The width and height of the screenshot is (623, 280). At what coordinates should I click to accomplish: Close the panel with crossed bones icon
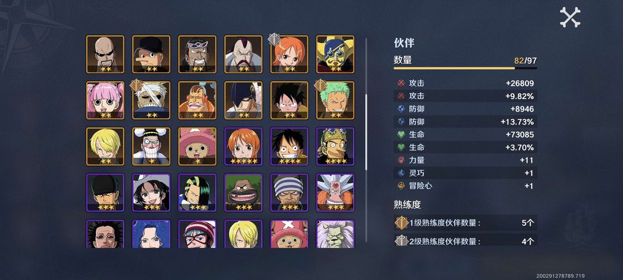pyautogui.click(x=570, y=17)
